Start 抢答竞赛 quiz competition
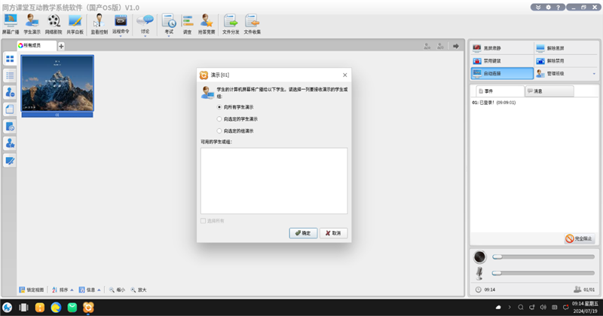The width and height of the screenshot is (603, 316). (x=206, y=24)
